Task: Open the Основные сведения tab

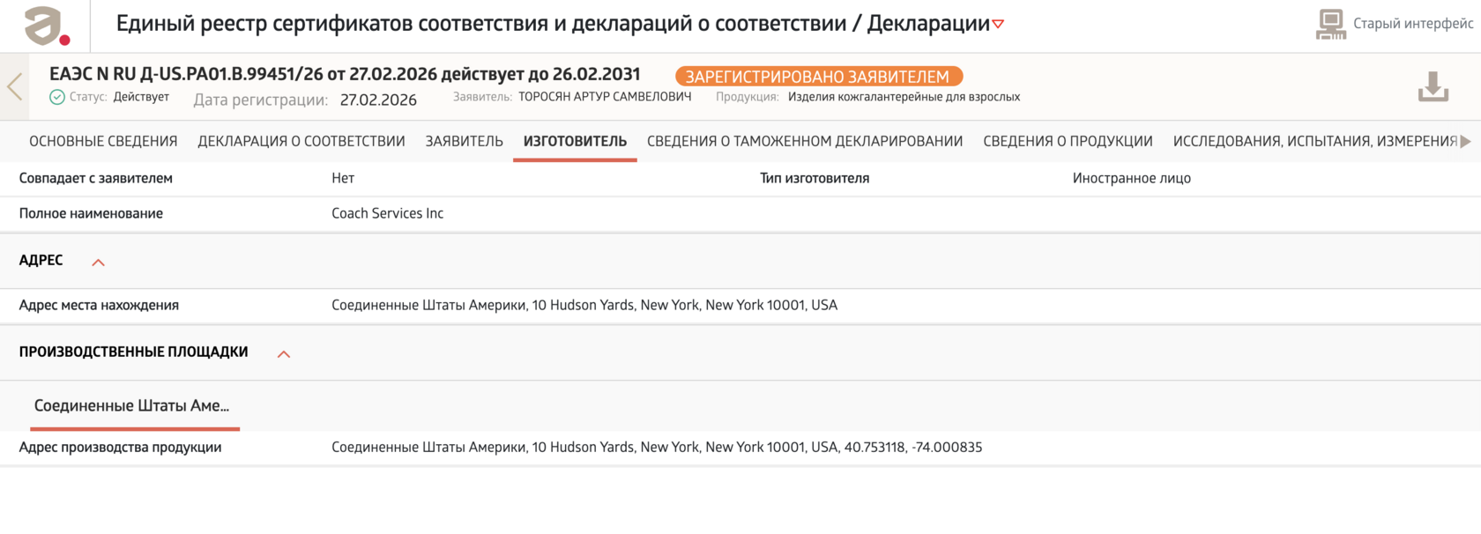Action: tap(103, 141)
